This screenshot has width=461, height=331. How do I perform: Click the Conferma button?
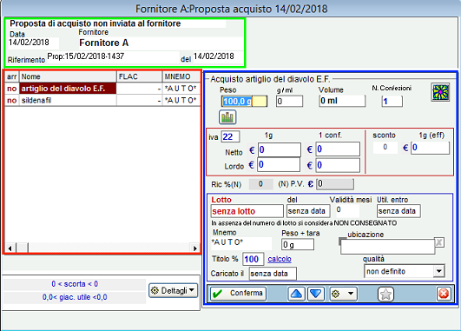click(238, 294)
